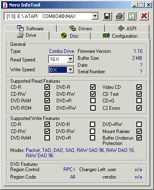Image resolution: width=154 pixels, height=190 pixels.
Task: Toggle DVD-RW read feature checkbox
Action: [93, 94]
